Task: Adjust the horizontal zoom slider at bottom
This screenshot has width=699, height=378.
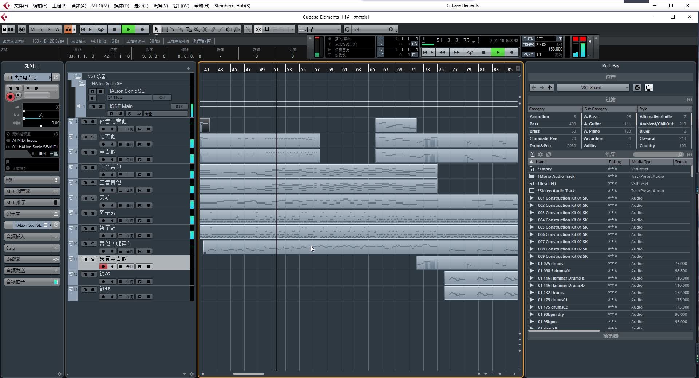Action: pyautogui.click(x=500, y=374)
